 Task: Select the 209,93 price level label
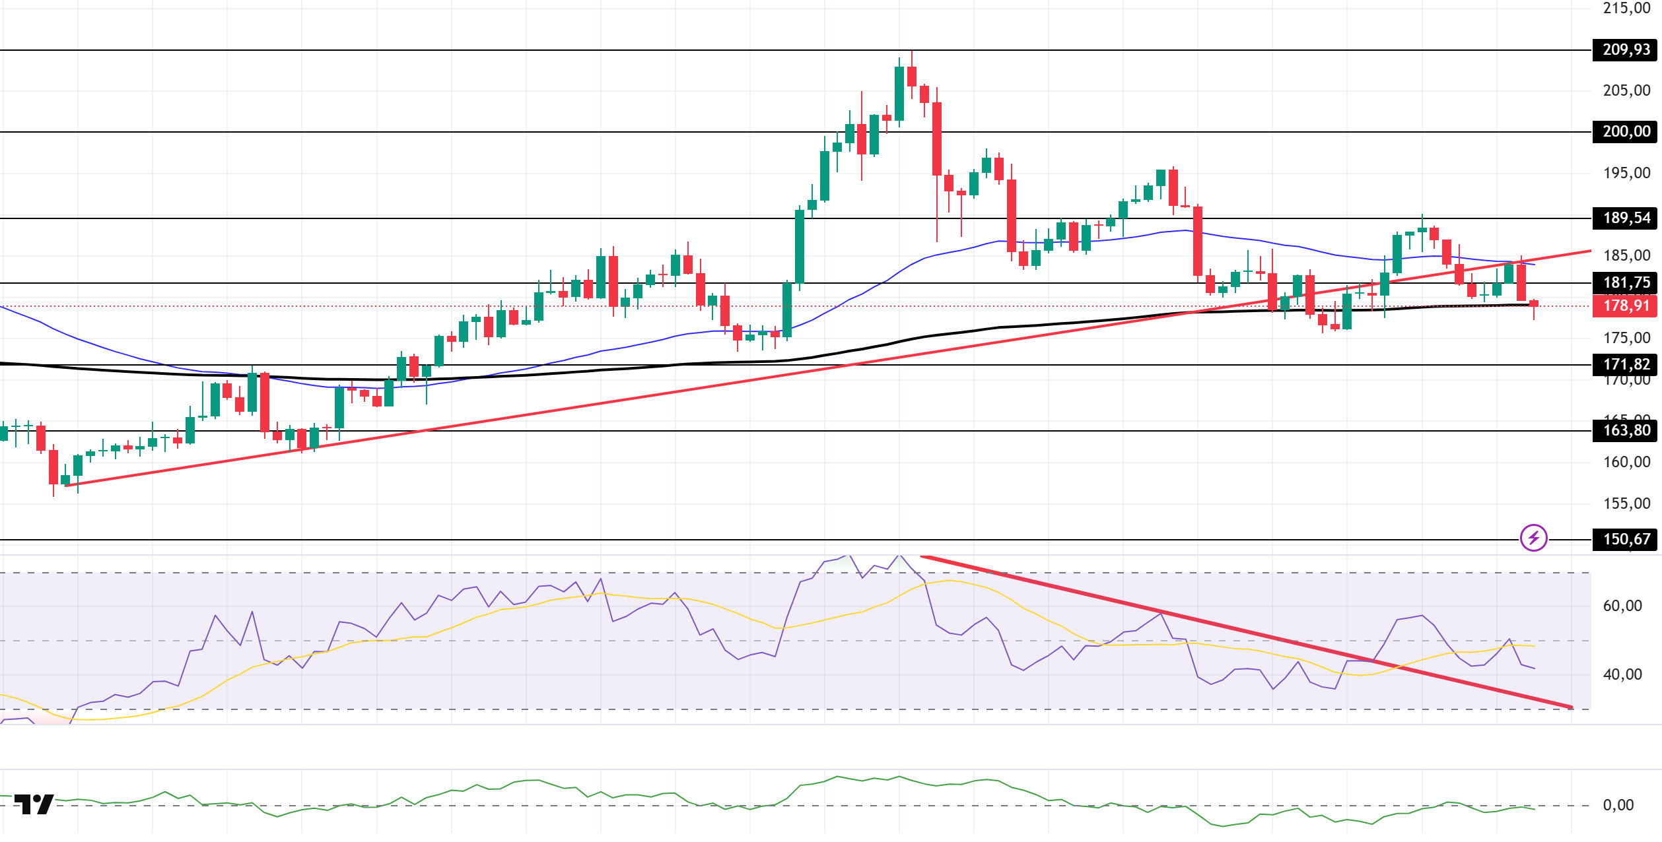coord(1625,49)
